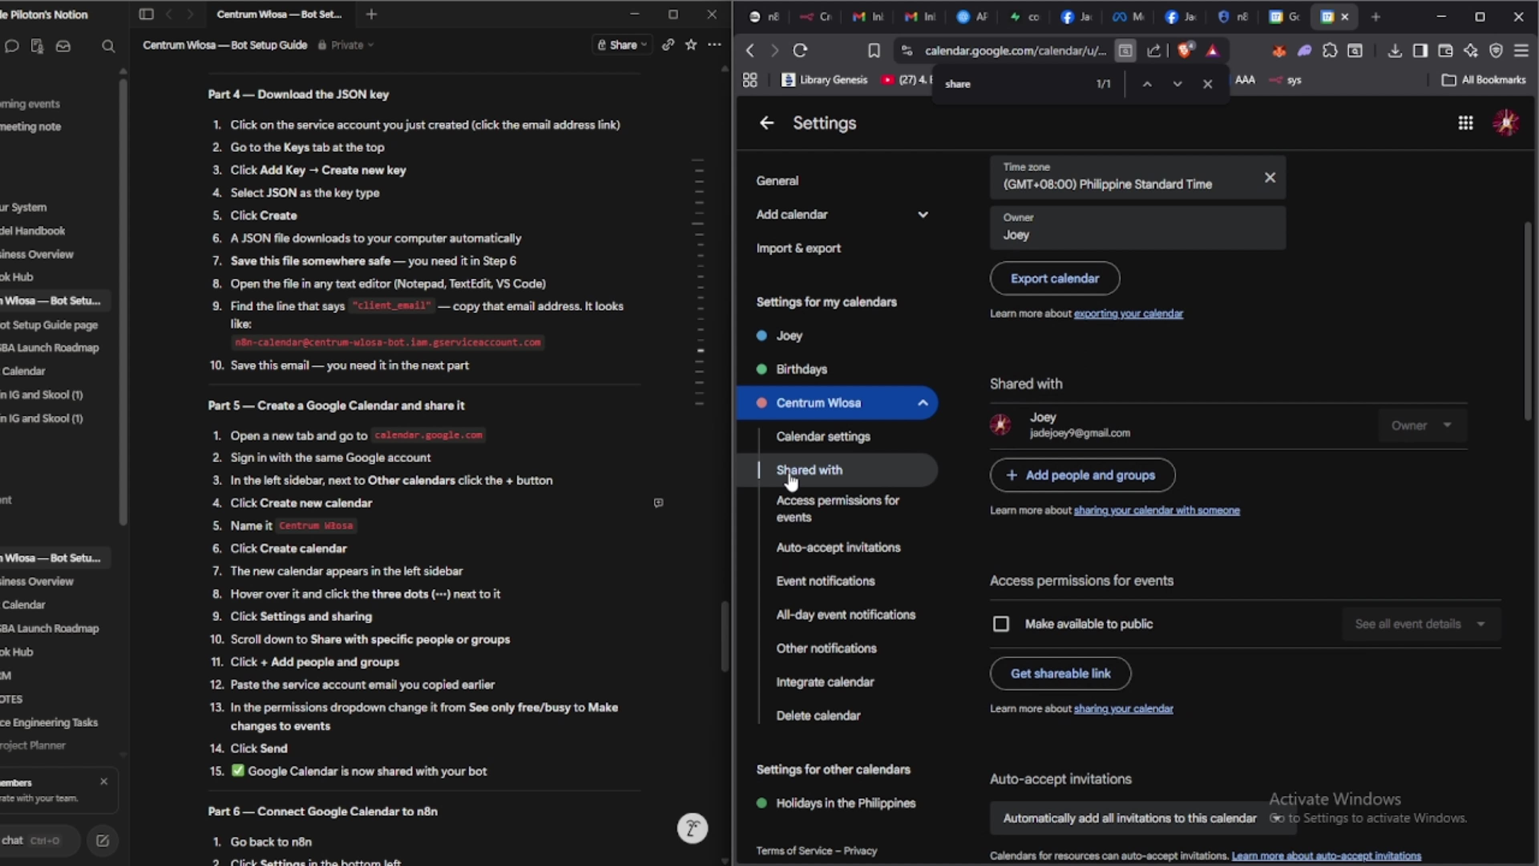Open Event notifications settings item
1539x866 pixels.
coord(826,581)
